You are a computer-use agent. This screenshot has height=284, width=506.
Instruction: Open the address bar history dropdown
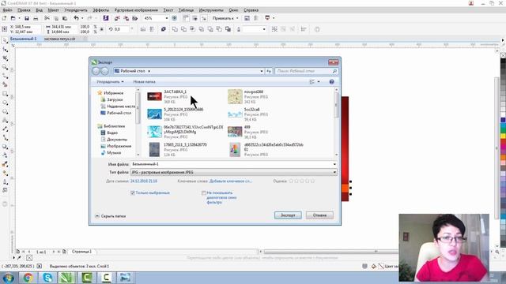pyautogui.click(x=262, y=71)
